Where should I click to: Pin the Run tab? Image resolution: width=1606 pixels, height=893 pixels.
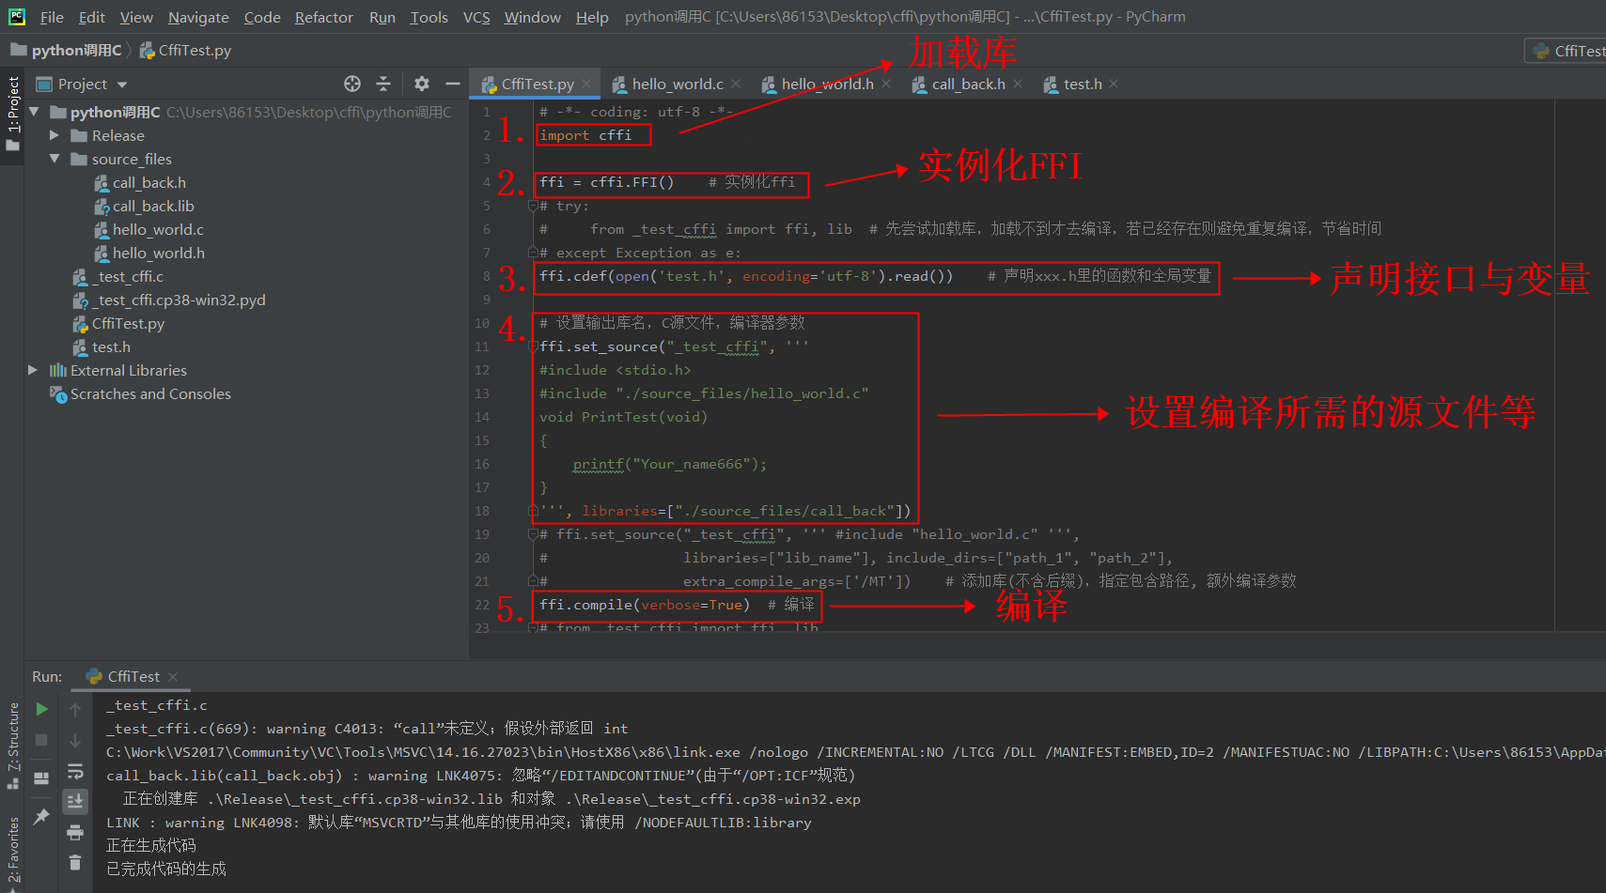[x=41, y=816]
